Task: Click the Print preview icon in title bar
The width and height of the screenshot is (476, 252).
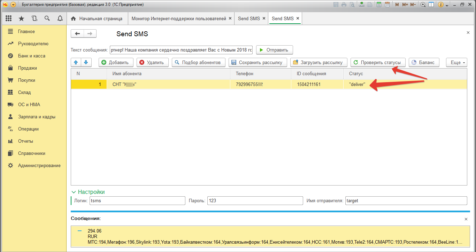Action: pos(352,5)
